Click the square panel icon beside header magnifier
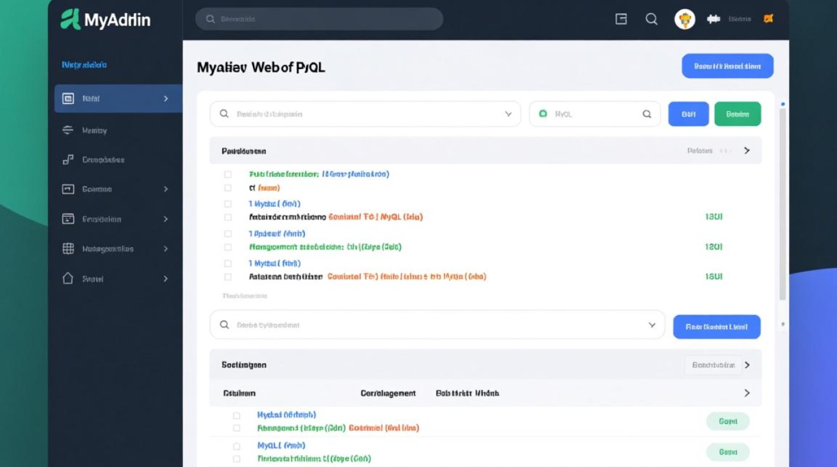Viewport: 837px width, 467px height. 621,19
